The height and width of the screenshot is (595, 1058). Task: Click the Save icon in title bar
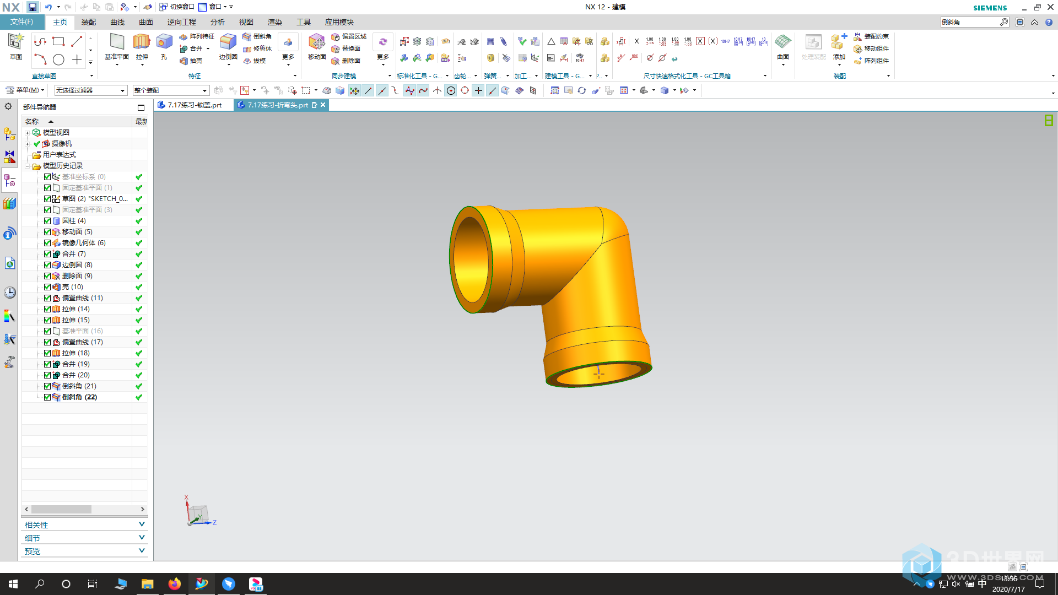tap(33, 7)
